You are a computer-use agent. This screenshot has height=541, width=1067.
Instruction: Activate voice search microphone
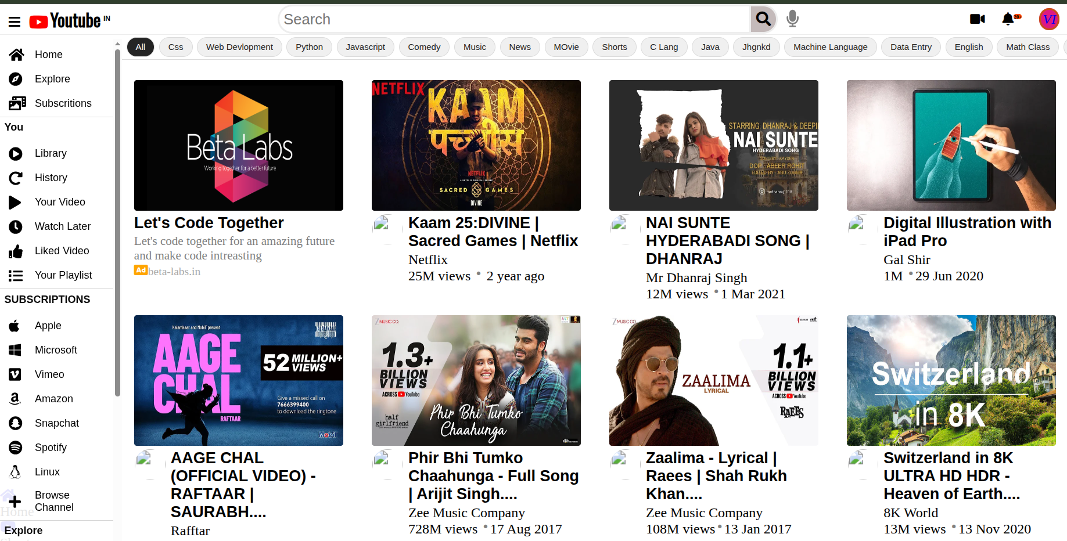[792, 20]
